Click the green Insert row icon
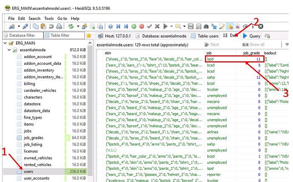 (x=134, y=26)
